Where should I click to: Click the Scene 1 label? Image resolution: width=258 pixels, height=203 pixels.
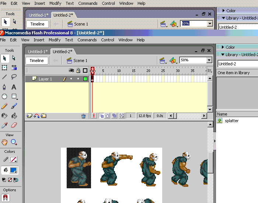coord(80,61)
